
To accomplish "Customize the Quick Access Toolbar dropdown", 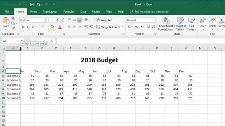I will [x=54, y=5].
